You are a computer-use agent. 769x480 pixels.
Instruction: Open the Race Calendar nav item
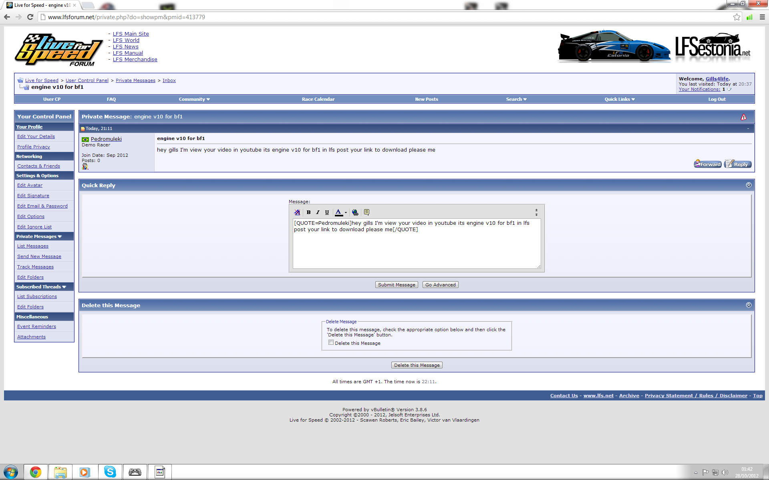pyautogui.click(x=318, y=99)
